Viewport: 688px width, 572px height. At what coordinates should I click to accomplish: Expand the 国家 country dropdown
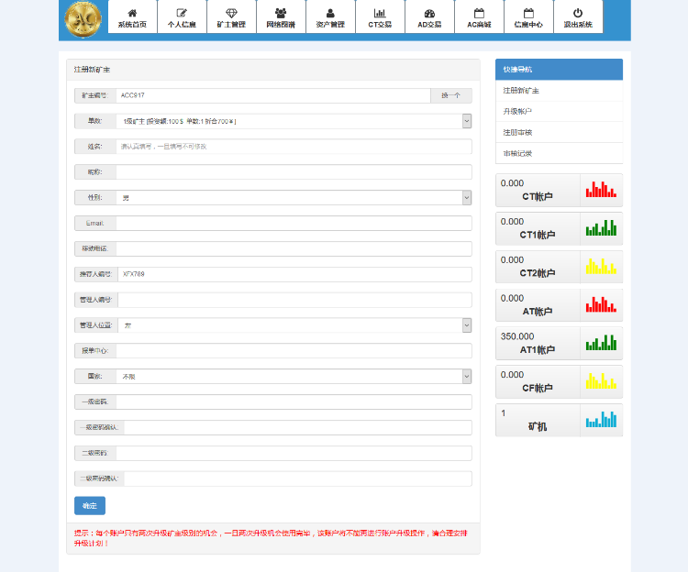click(294, 377)
